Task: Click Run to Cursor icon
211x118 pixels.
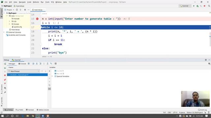Action: point(51,64)
